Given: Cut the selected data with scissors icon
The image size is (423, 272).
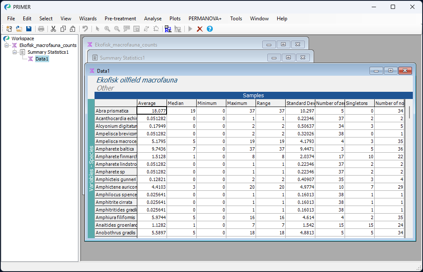Looking at the screenshot, I should (53, 29).
